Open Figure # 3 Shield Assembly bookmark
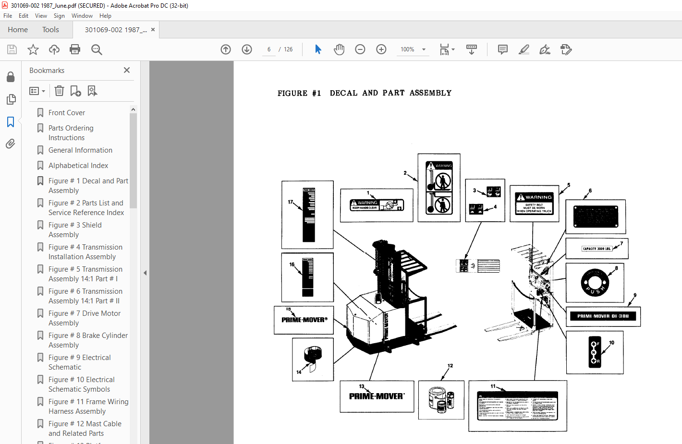682x444 pixels. pyautogui.click(x=75, y=230)
